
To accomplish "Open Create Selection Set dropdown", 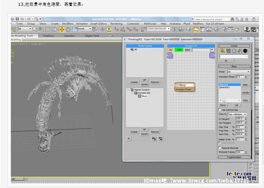I will click(158, 28).
